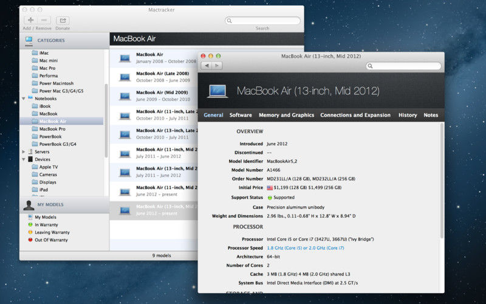Focus the Mactracker main Search field
Viewport: 486px width, 304px height.
tap(262, 21)
